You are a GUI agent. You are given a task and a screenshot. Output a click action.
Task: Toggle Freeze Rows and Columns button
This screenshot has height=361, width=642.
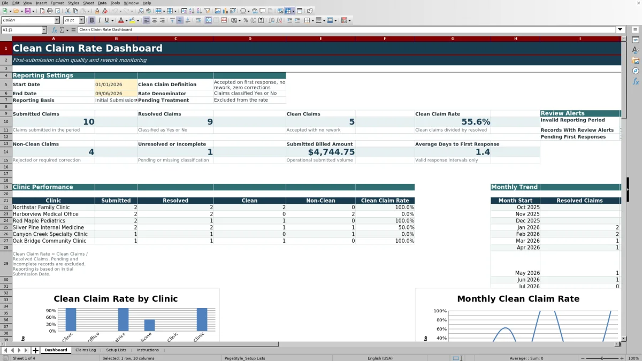288,11
